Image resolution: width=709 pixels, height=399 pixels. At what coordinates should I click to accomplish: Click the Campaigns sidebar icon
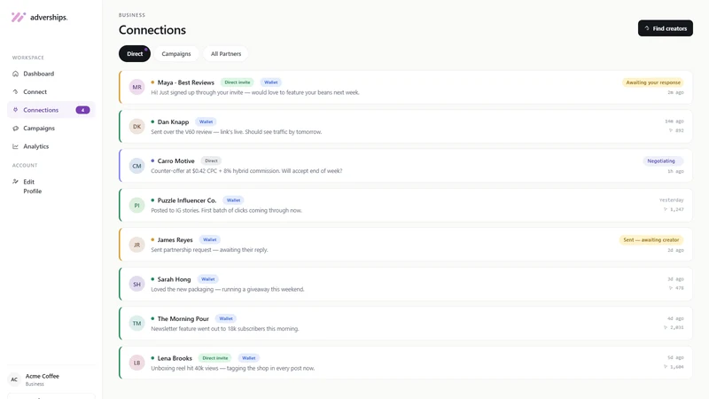[x=15, y=129]
